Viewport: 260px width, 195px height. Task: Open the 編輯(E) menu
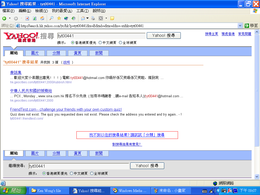(25, 11)
